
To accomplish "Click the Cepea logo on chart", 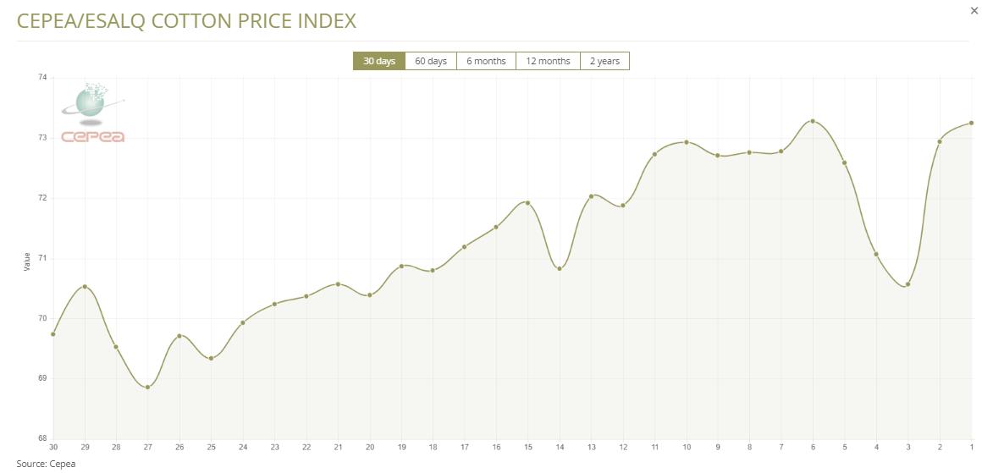I will (x=92, y=113).
